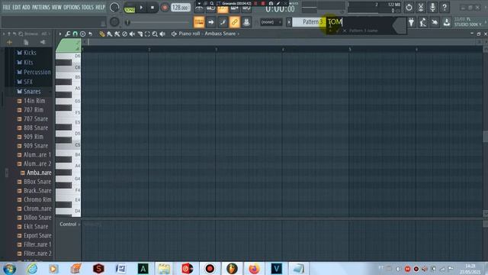Adjust the main pitch knob

click(114, 22)
